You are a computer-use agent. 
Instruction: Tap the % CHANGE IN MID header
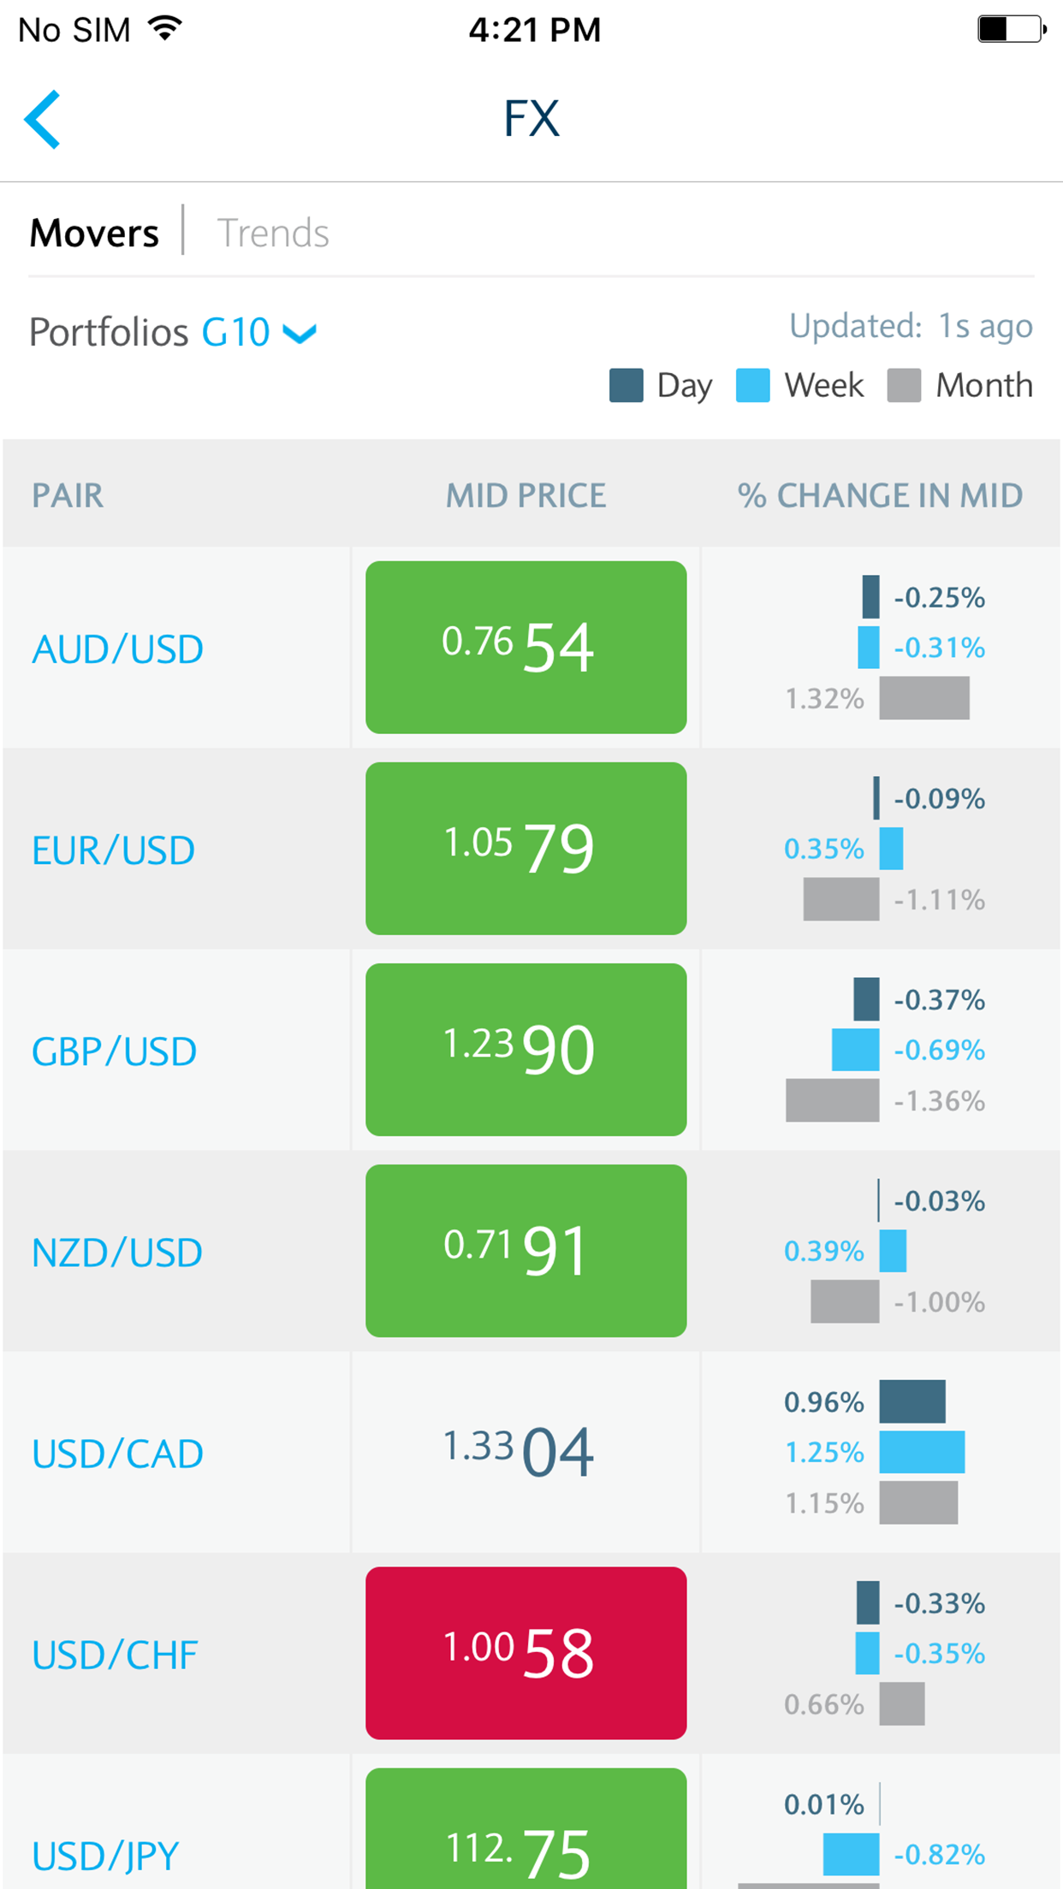pos(880,495)
